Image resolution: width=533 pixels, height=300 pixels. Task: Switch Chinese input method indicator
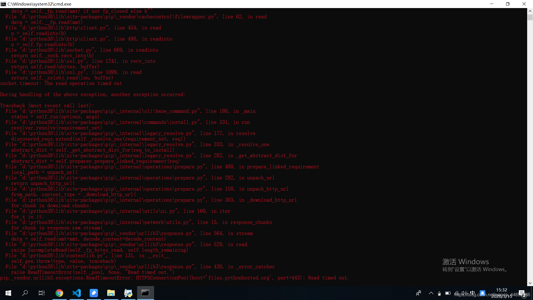coord(472,293)
